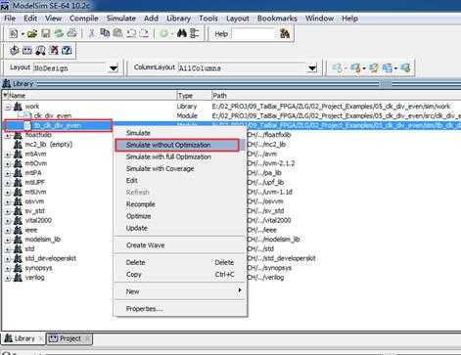
Task: Click the Cut scissors toolbar icon
Action: coord(92,33)
